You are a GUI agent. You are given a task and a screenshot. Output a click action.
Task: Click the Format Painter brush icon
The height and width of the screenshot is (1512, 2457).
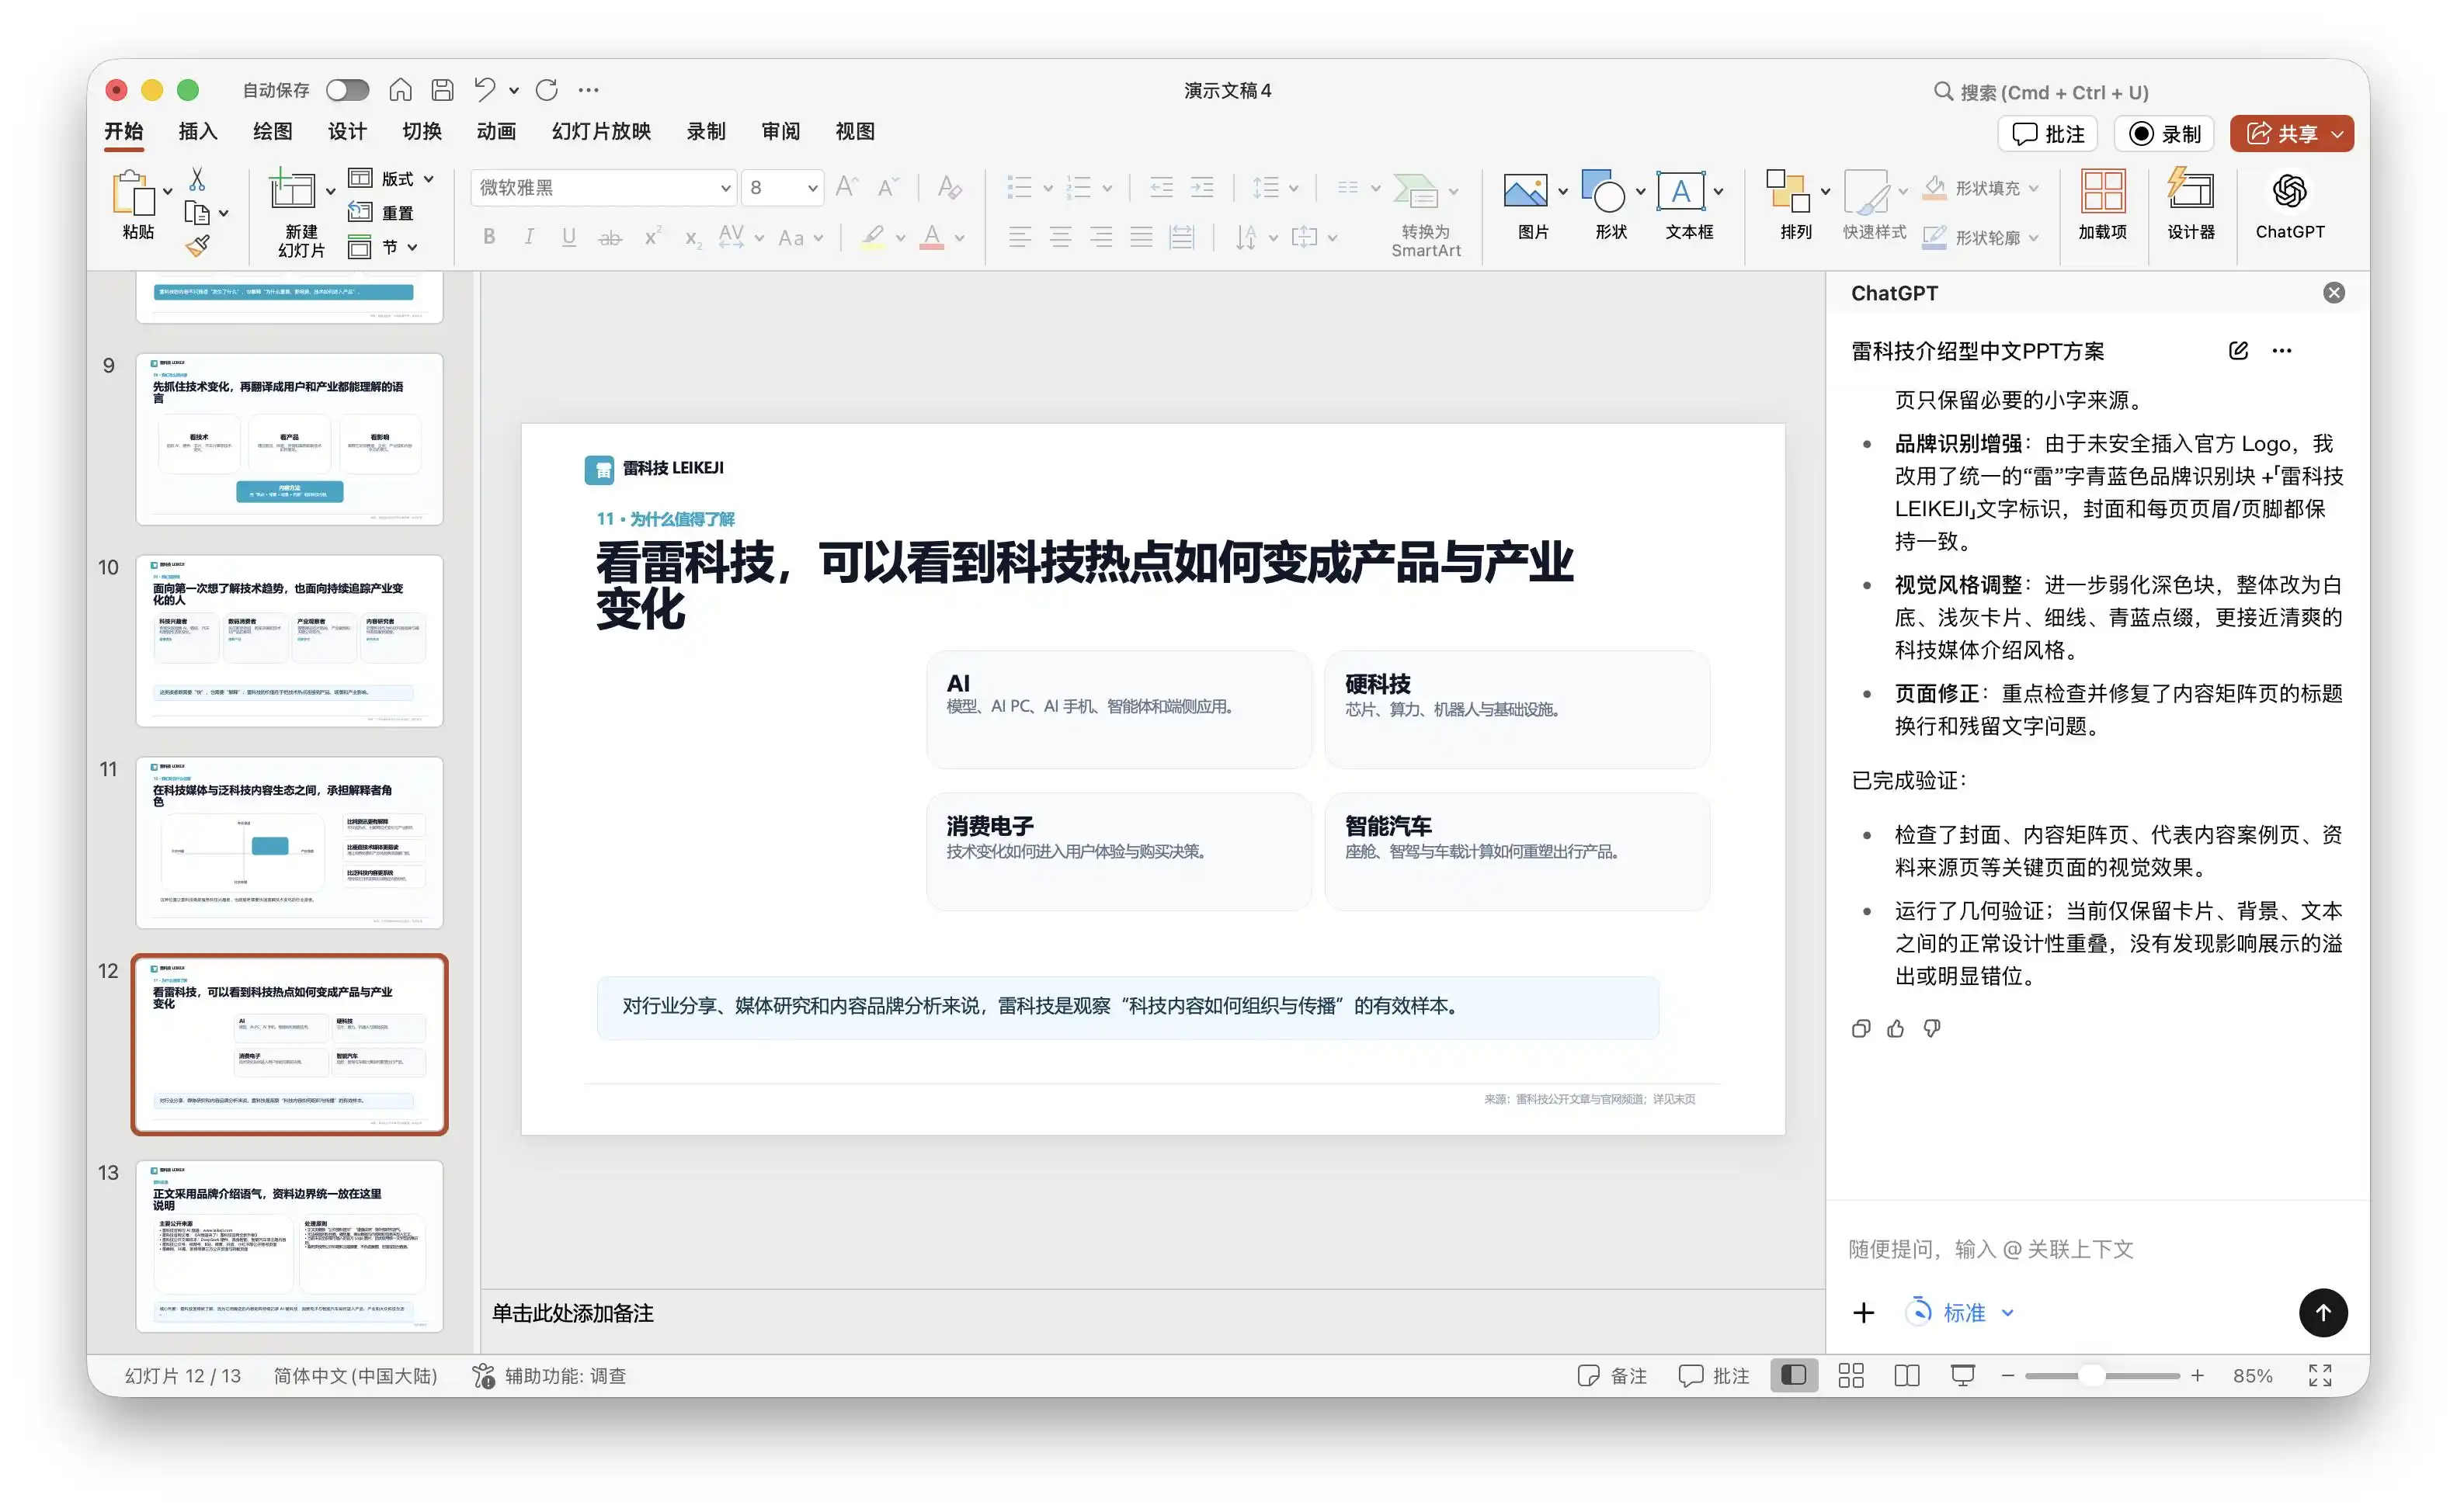pyautogui.click(x=197, y=245)
